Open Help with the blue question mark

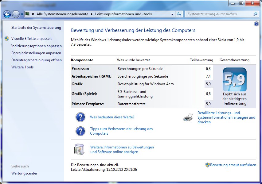coord(256,24)
